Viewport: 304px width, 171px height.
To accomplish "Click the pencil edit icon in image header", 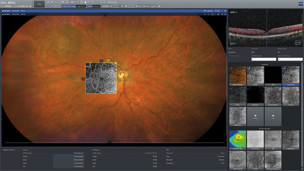I will coord(218,14).
